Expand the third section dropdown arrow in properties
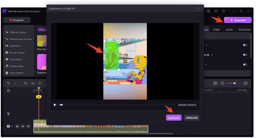The height and width of the screenshot is (138, 256). point(206,65)
